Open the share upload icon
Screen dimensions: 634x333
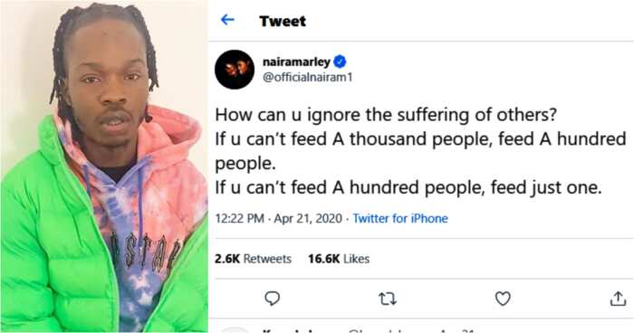(618, 299)
